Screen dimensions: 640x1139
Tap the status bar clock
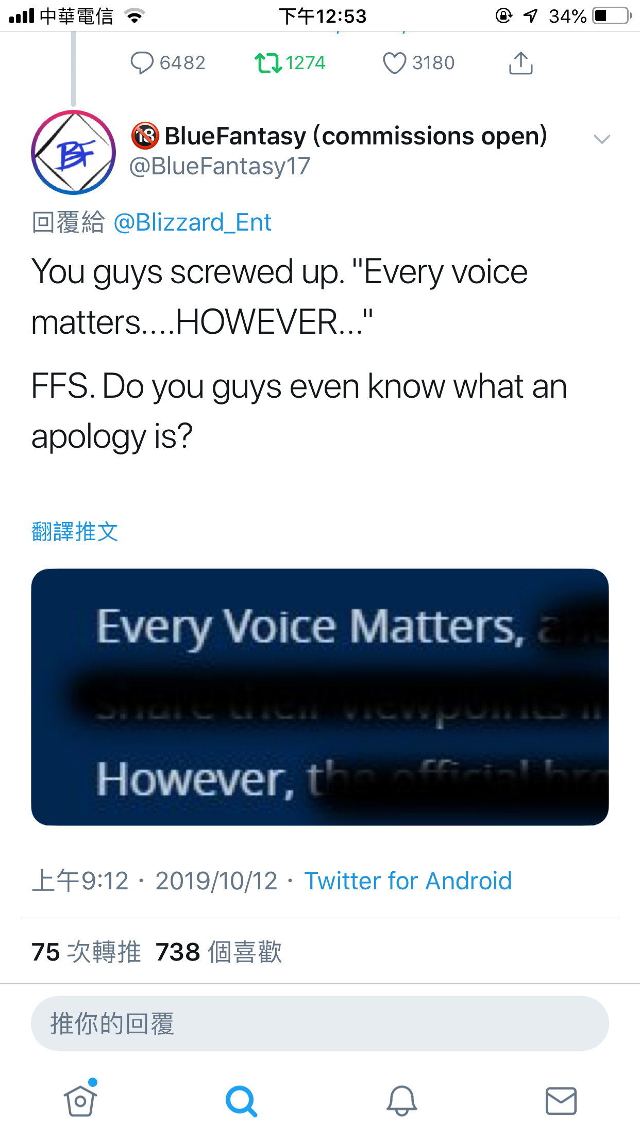(x=323, y=17)
